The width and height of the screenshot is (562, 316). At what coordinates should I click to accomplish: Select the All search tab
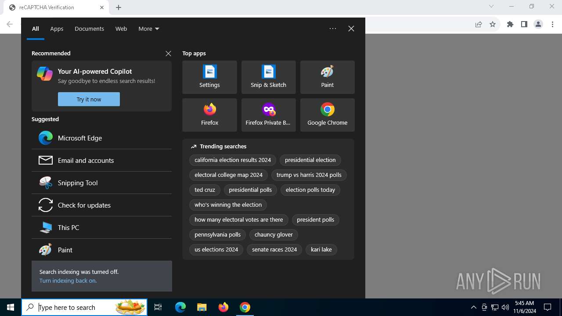point(36,29)
